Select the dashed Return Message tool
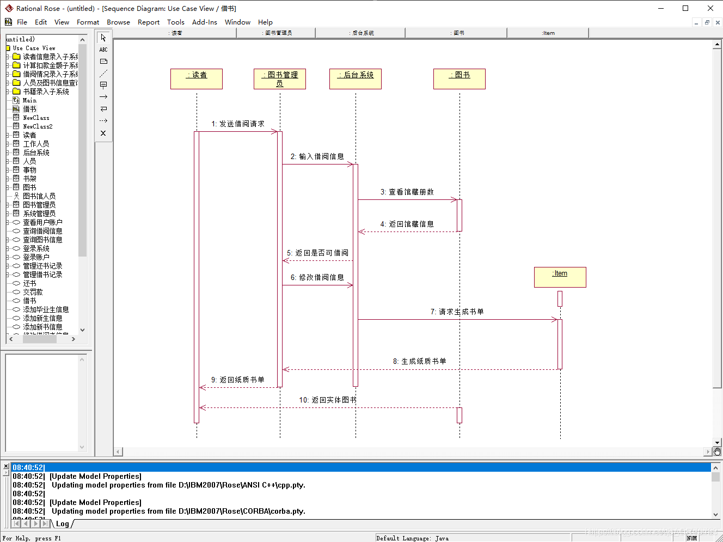 103,121
